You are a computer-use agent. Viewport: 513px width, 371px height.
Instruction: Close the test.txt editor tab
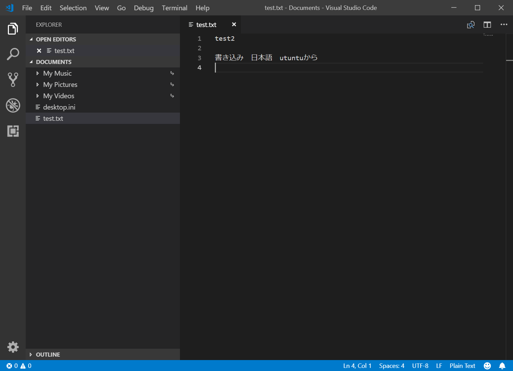click(x=234, y=25)
